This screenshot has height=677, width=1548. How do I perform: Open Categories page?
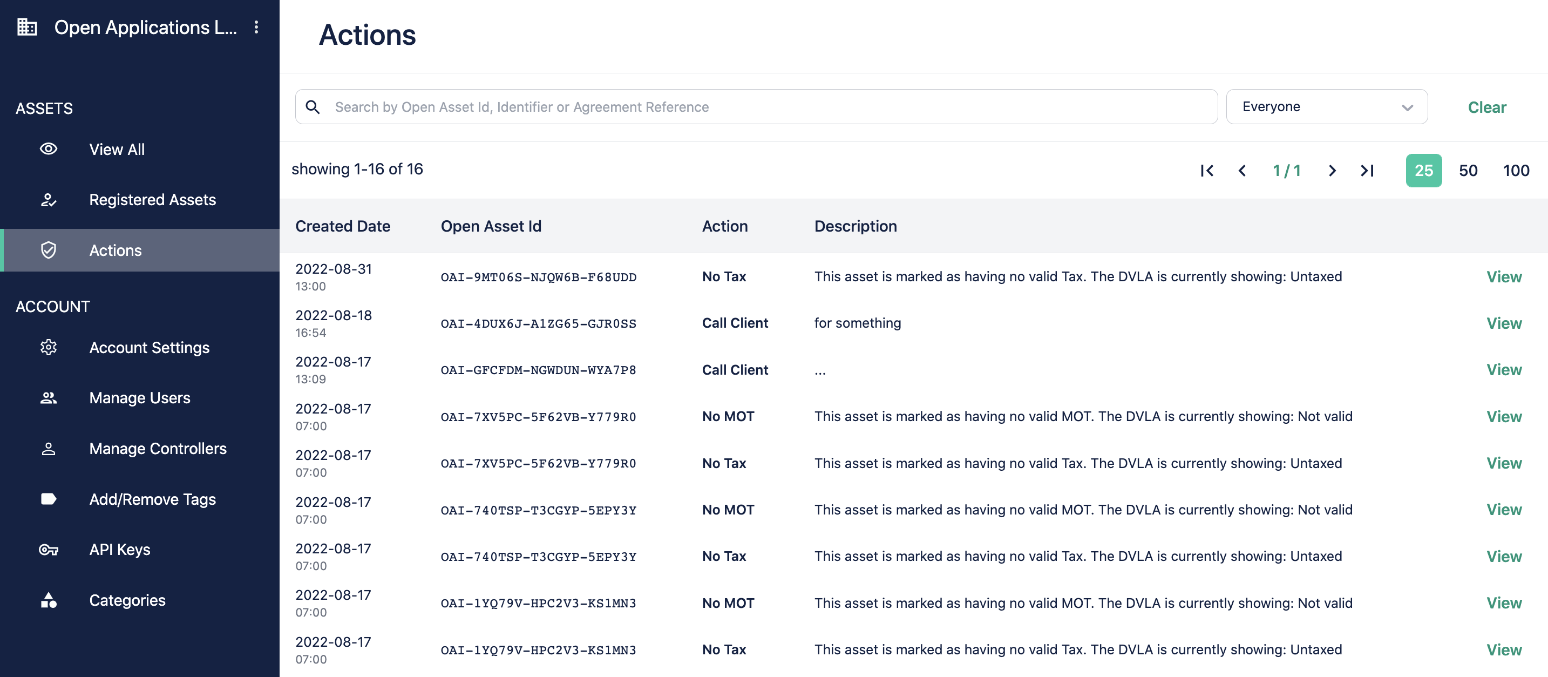pos(140,600)
